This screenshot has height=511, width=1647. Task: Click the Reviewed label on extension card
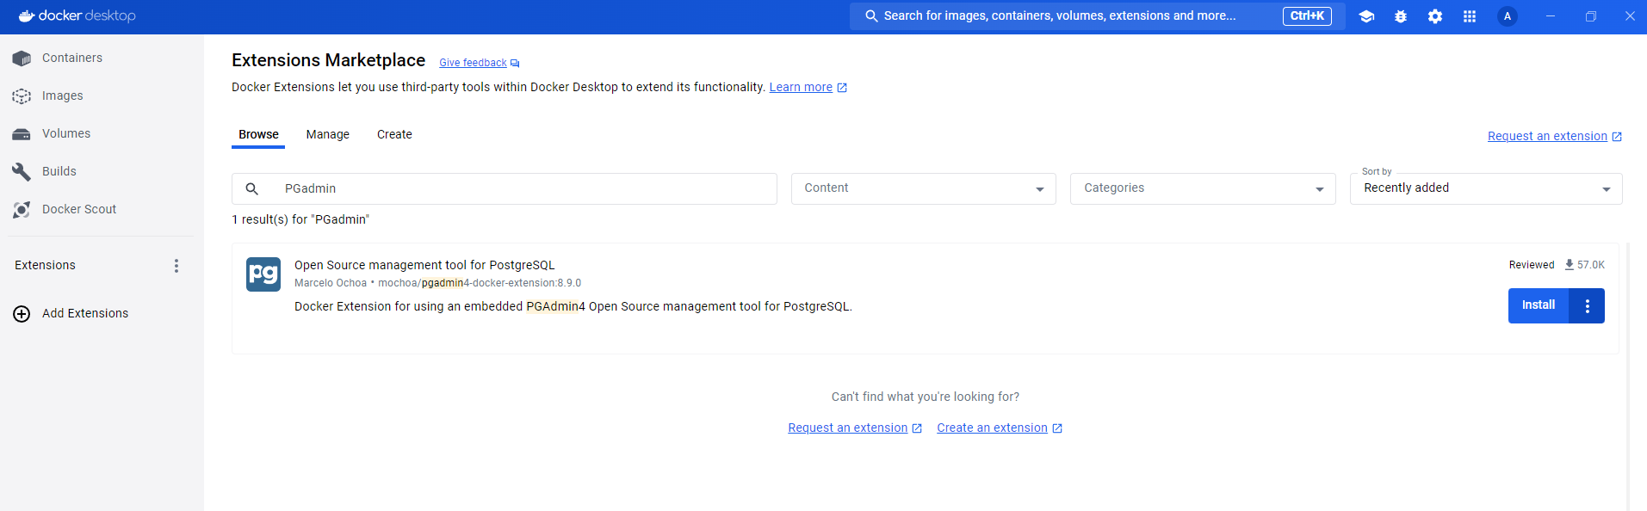(1532, 265)
